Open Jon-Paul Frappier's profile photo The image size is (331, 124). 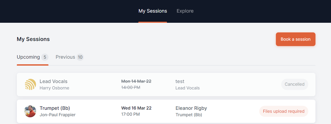pyautogui.click(x=30, y=111)
